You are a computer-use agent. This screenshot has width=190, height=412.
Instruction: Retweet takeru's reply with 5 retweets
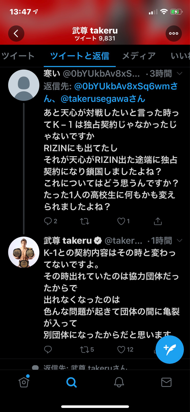84,349
